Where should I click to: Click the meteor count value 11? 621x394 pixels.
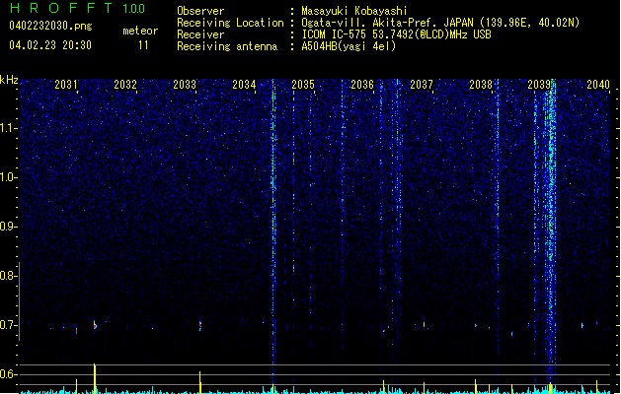[143, 45]
